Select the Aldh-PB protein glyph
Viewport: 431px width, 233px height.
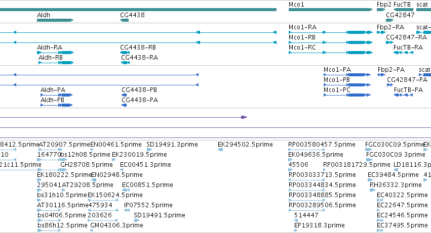[57, 105]
